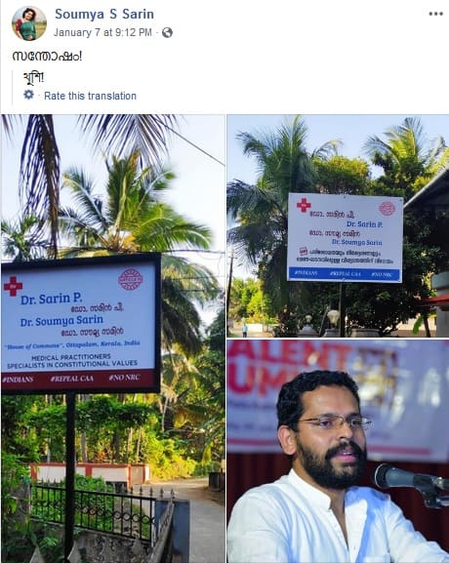Click the #REPEAL CAA text on red banner

(72, 379)
